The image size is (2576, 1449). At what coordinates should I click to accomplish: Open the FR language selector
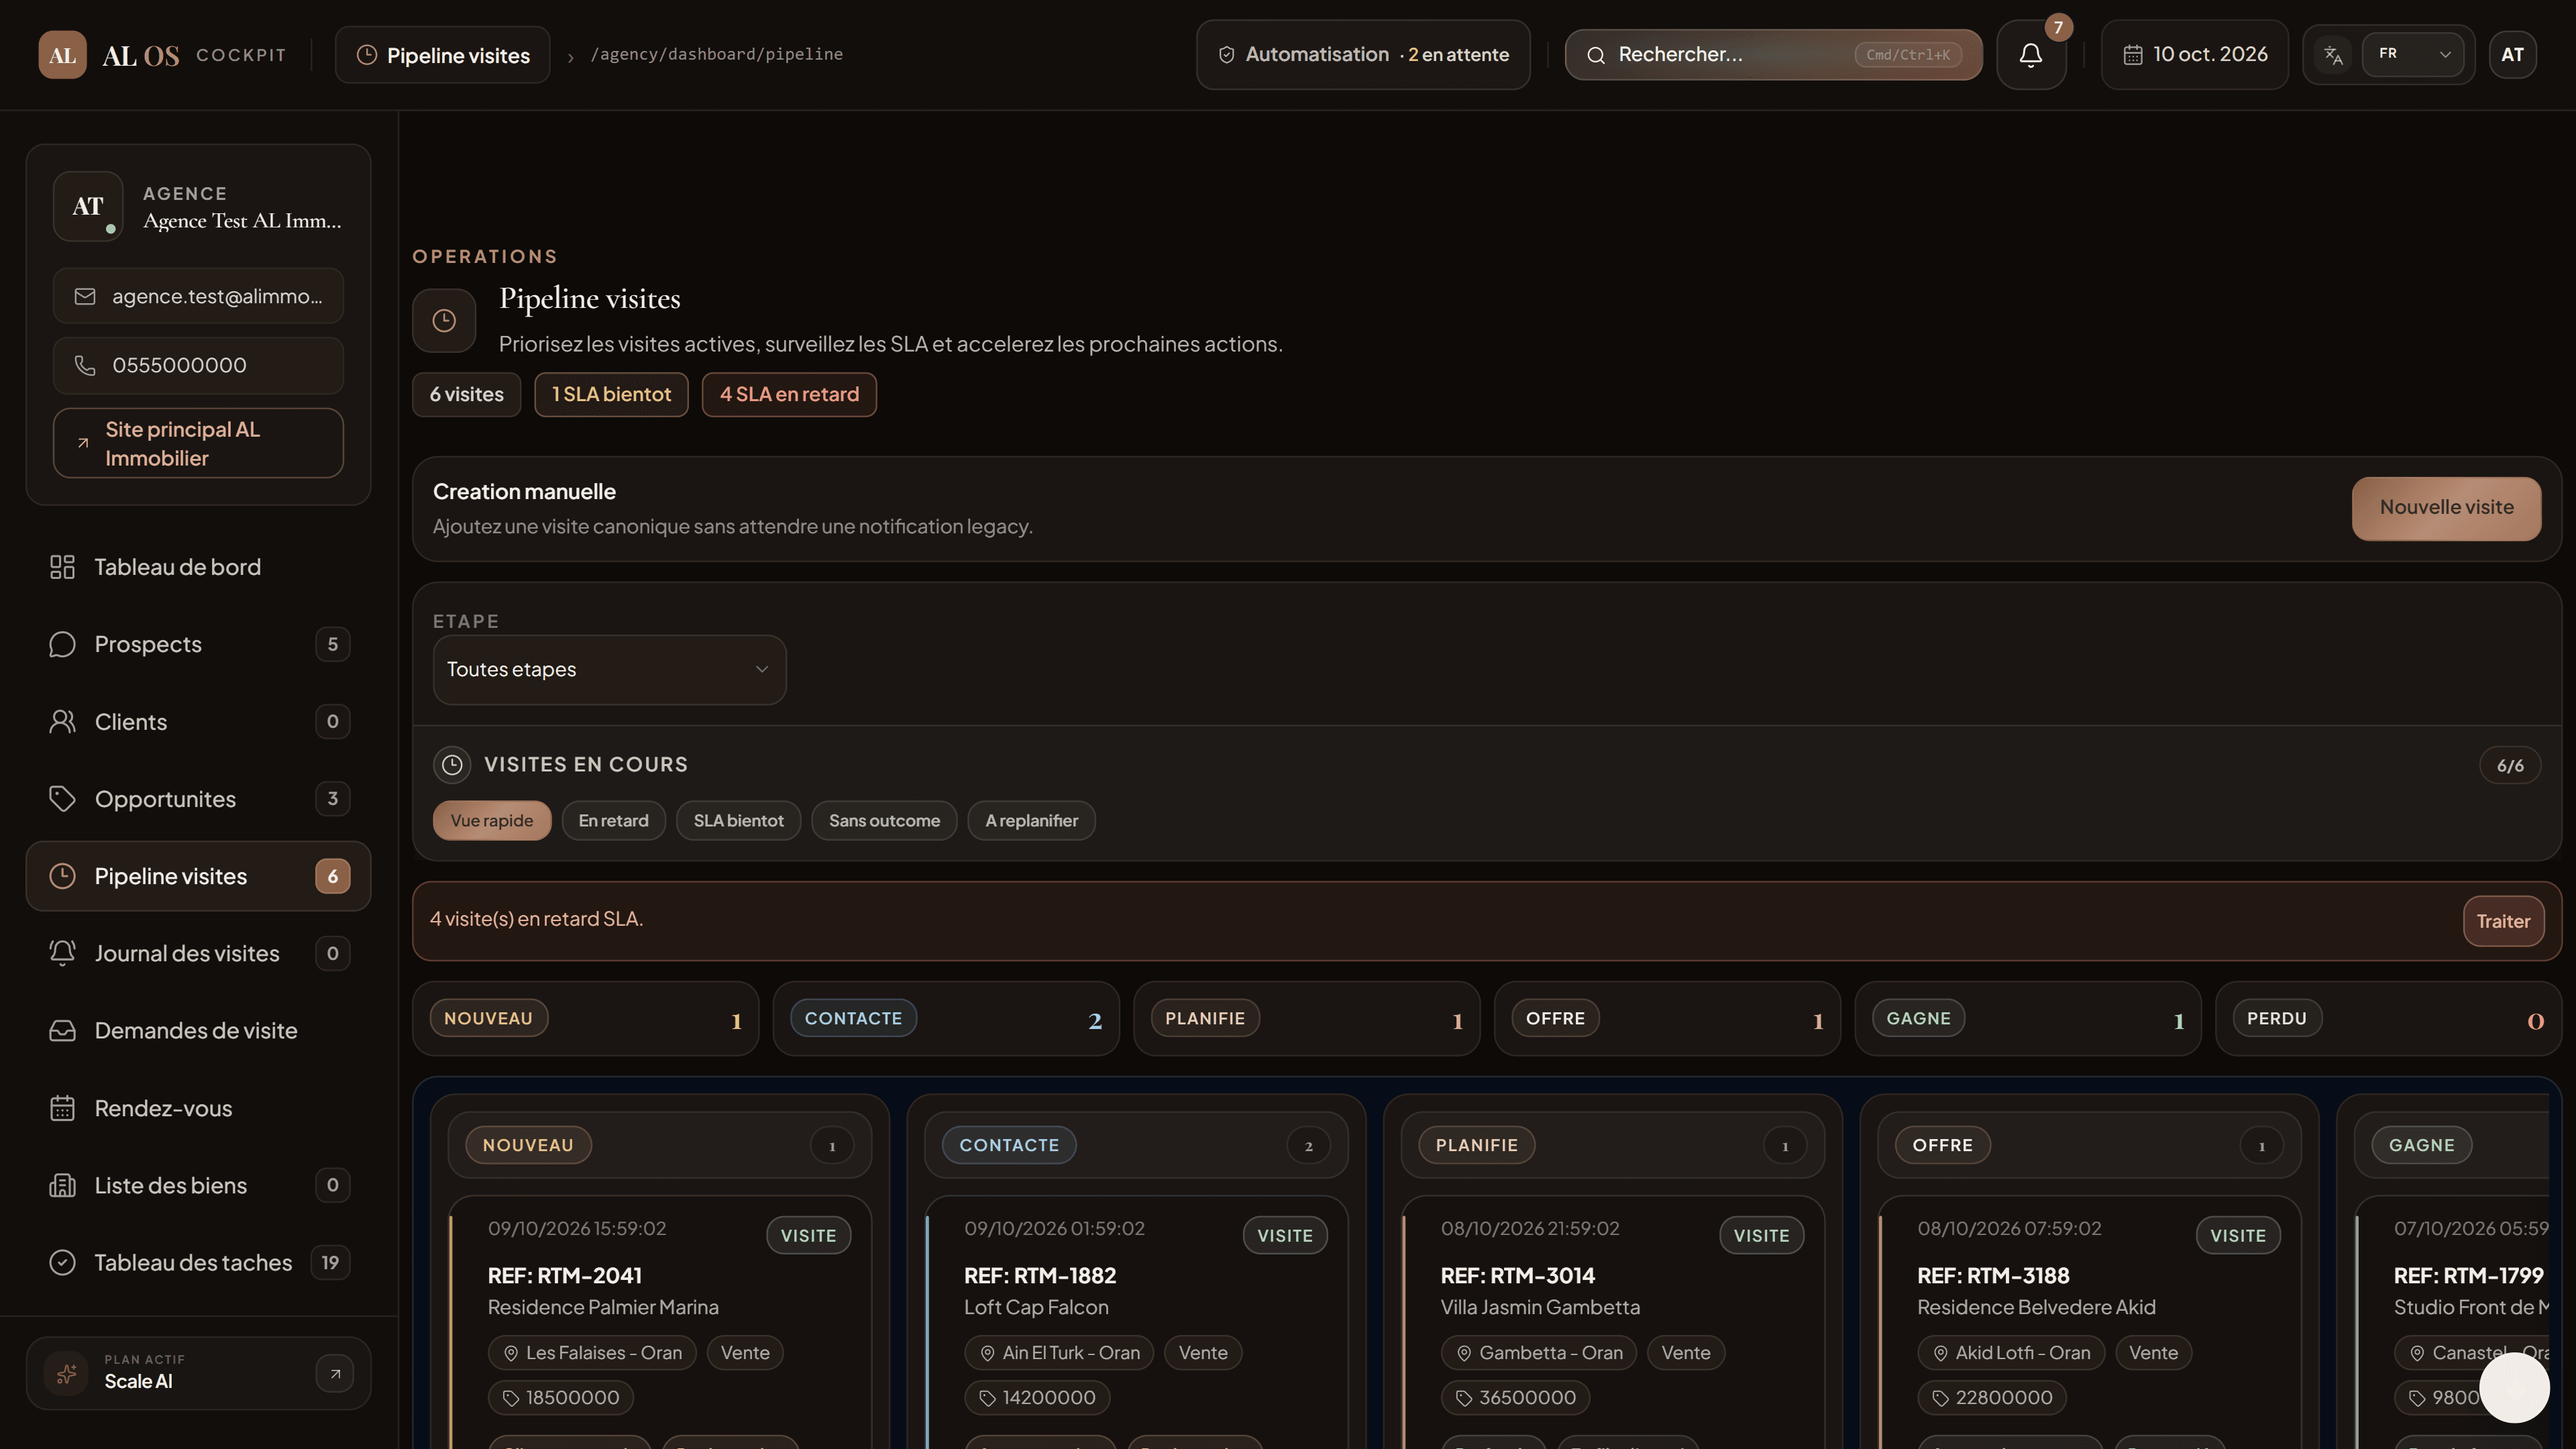coord(2413,55)
